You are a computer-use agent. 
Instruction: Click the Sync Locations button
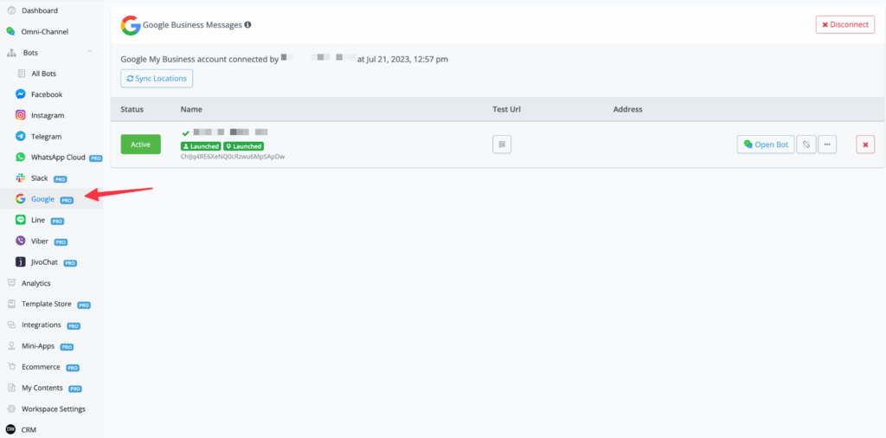click(x=157, y=79)
